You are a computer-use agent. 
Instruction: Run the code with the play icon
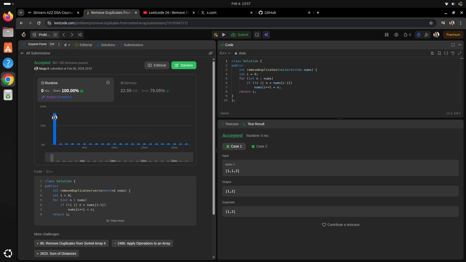224,35
